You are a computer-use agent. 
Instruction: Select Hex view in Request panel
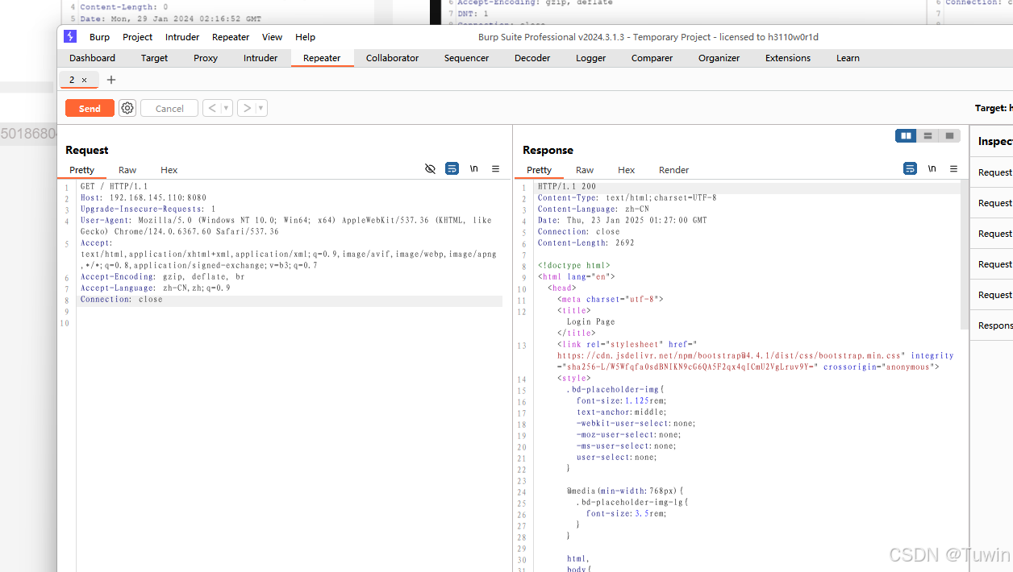(x=169, y=170)
